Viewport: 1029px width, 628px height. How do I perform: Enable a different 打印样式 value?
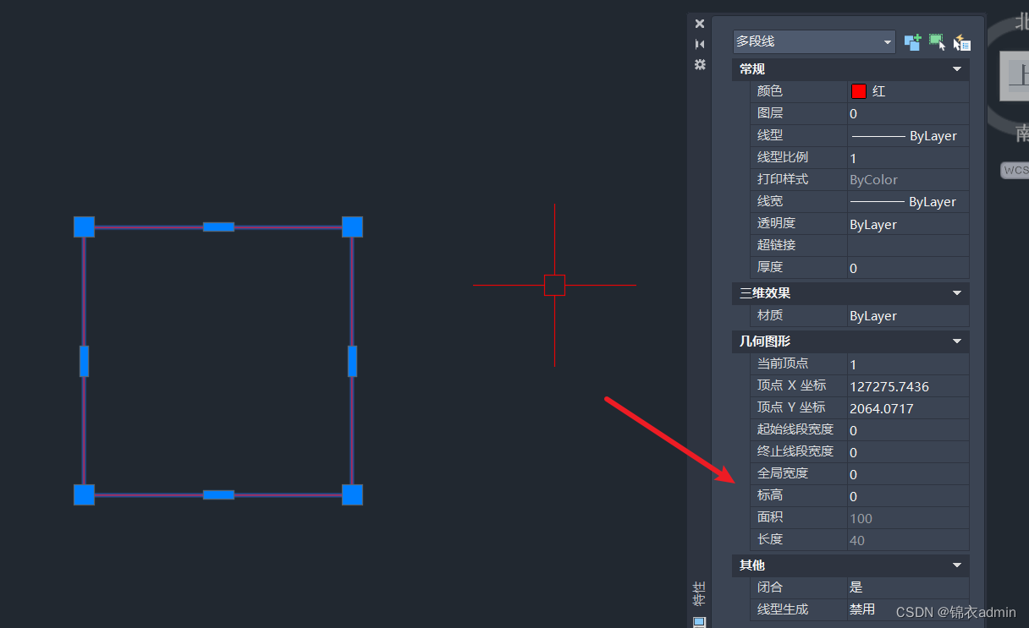[x=905, y=179]
